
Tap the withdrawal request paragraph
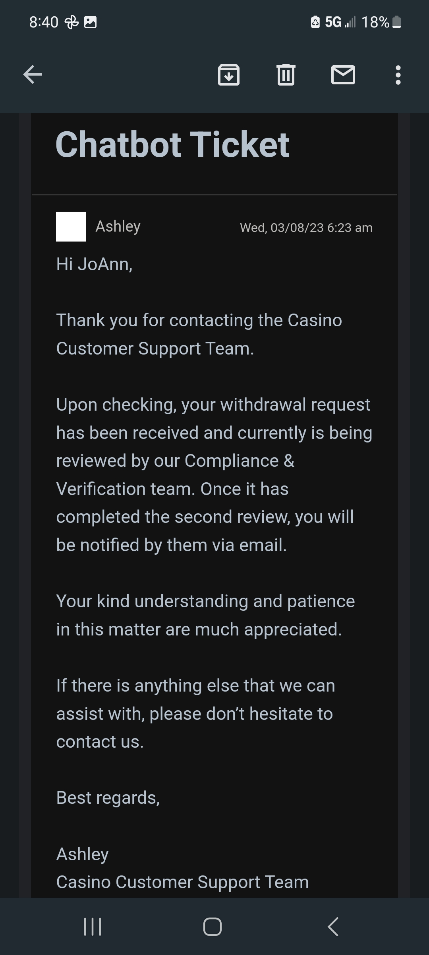pyautogui.click(x=214, y=475)
